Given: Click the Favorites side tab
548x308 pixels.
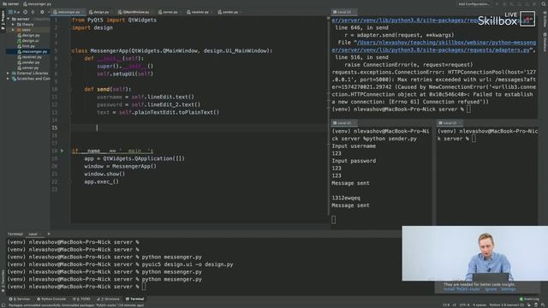Looking at the screenshot, I should pos(3,280).
